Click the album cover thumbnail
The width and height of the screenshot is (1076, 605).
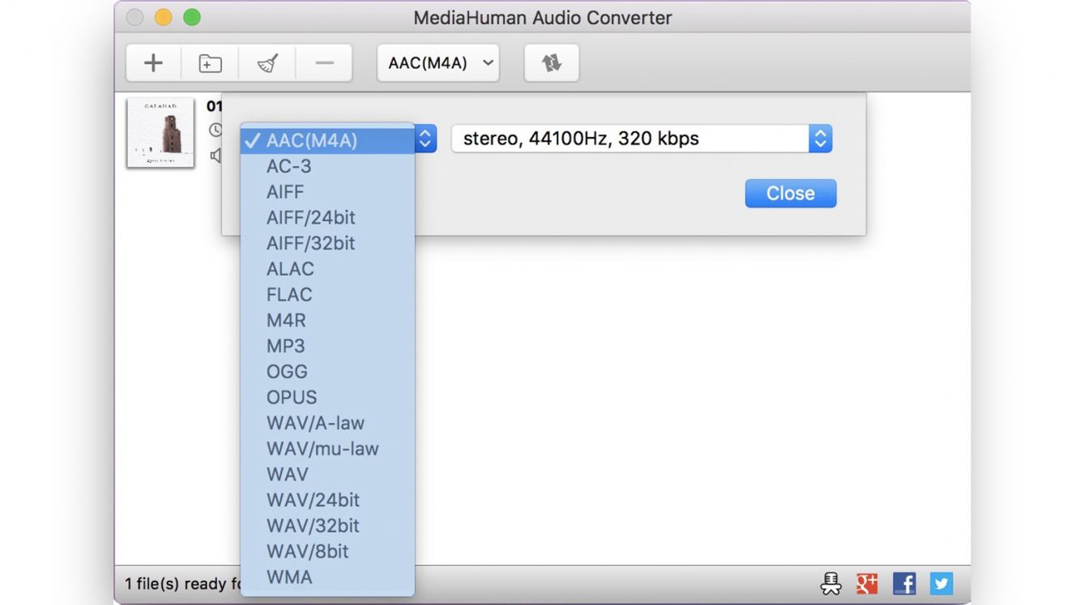point(160,133)
